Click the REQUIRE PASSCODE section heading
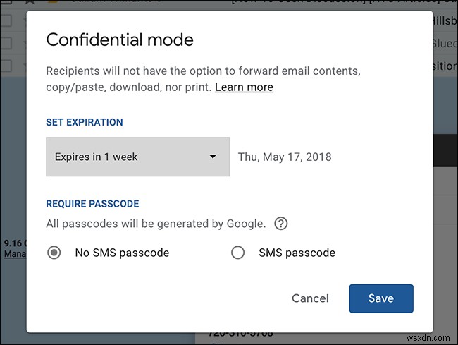The image size is (458, 345). pyautogui.click(x=92, y=204)
